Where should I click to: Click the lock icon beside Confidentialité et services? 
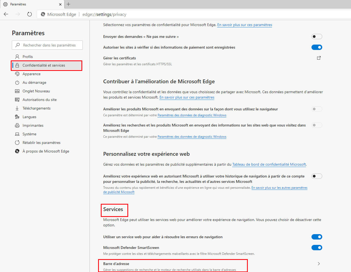pos(17,65)
